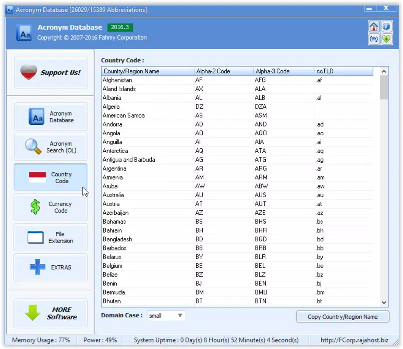The width and height of the screenshot is (403, 349).
Task: Click the window File Extension icon
Action: pos(35,237)
